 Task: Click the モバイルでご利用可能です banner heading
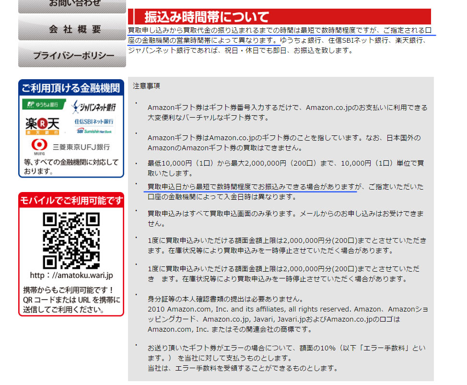click(71, 200)
